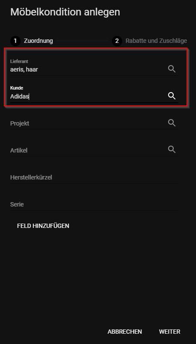196x344 pixels.
Task: Jump to step 2 number circle
Action: (117, 41)
